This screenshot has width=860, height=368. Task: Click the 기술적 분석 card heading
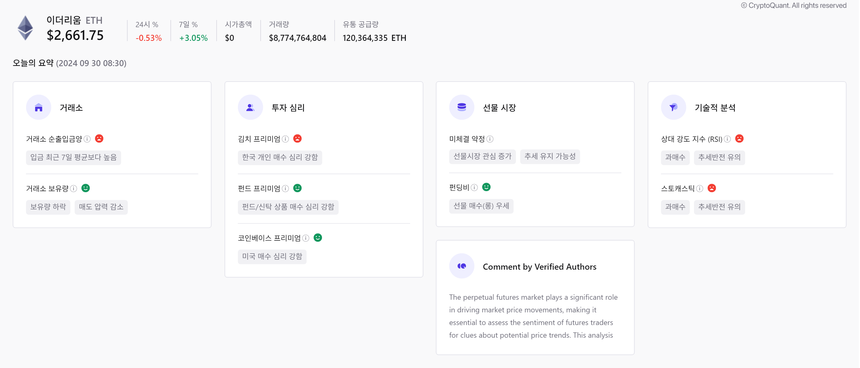(715, 108)
